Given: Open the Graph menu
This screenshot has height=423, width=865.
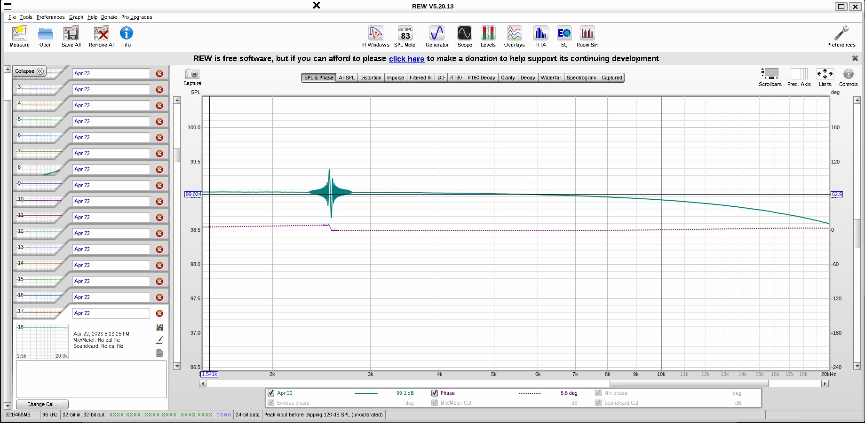Looking at the screenshot, I should pos(76,17).
